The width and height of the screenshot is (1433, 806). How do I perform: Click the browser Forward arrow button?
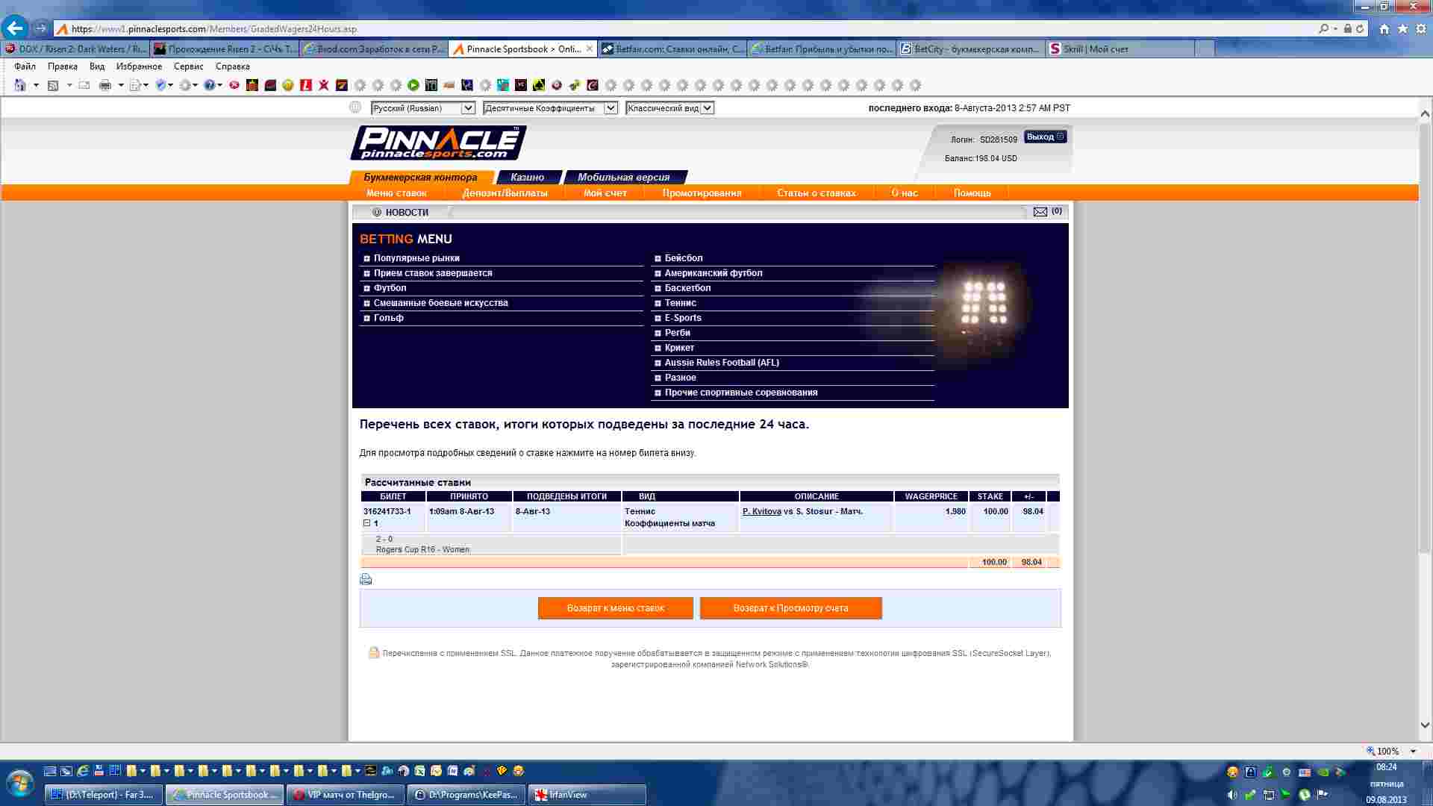(x=40, y=28)
